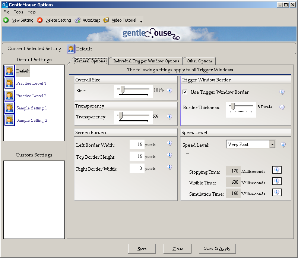Click the Sample Setting 2 avatar icon
The image size is (298, 258).
9,120
